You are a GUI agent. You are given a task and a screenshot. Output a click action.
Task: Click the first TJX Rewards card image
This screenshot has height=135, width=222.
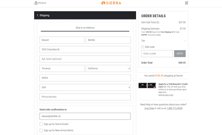[x=143, y=85]
